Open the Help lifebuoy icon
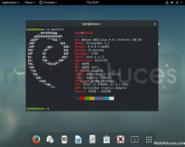Screen dimensions: 185x147 pyautogui.click(x=121, y=139)
